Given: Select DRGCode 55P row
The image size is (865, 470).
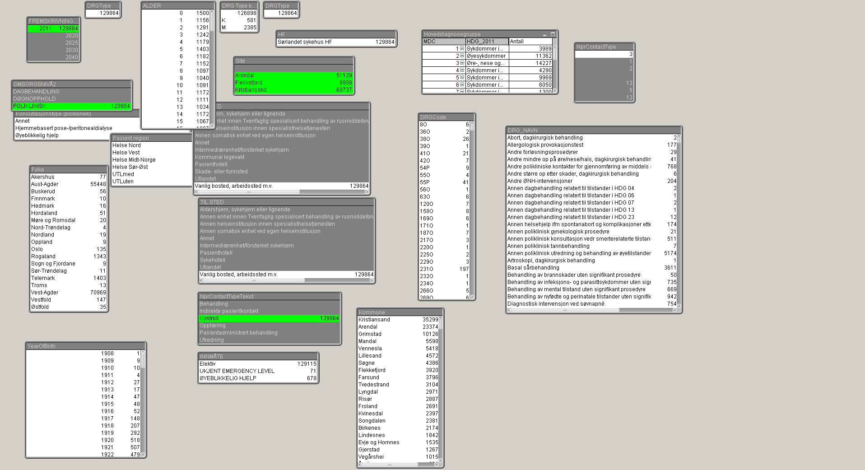Looking at the screenshot, I should 445,182.
